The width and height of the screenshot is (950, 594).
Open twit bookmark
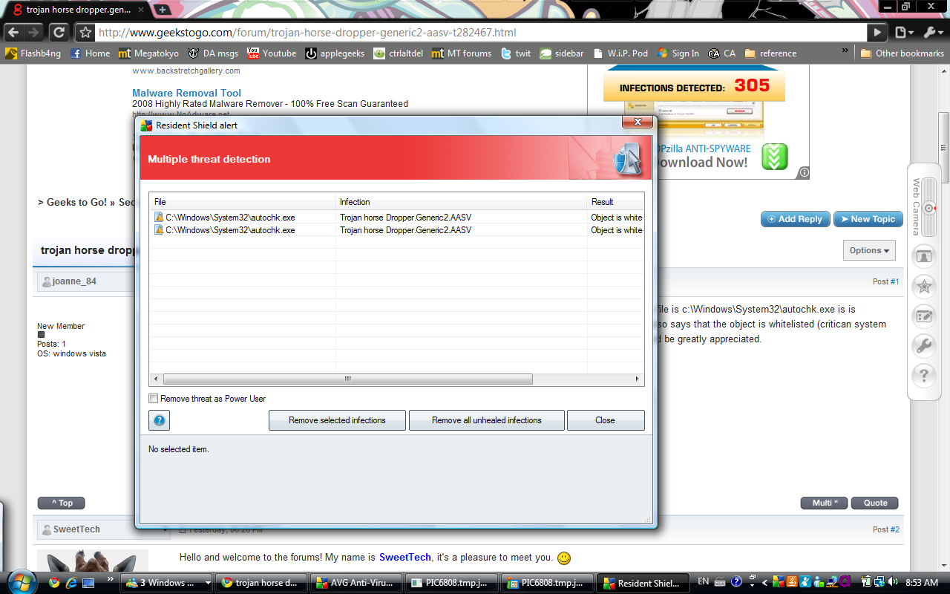(516, 53)
